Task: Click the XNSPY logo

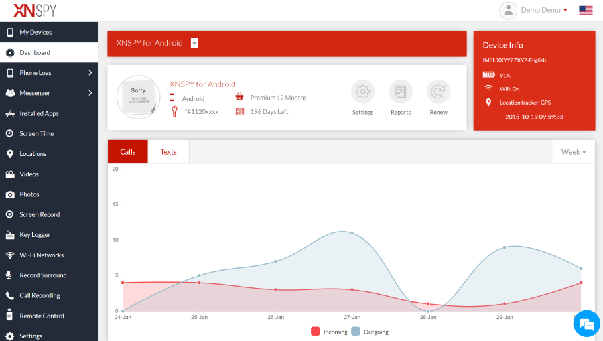Action: tap(35, 10)
